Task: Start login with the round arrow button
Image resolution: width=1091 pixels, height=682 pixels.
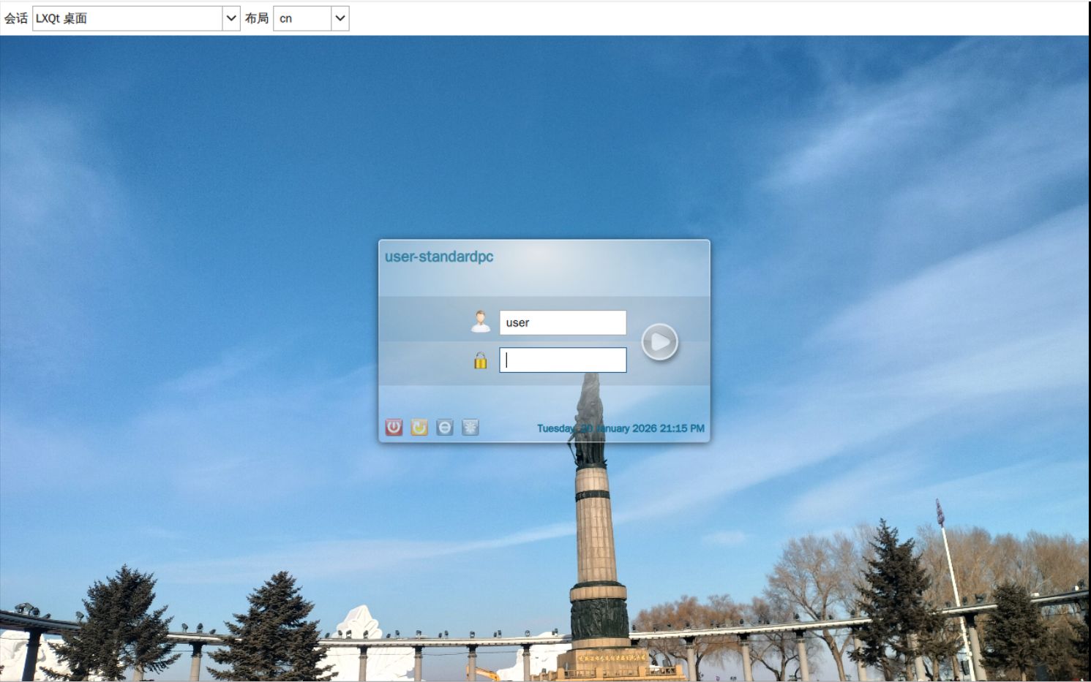Action: click(x=660, y=341)
